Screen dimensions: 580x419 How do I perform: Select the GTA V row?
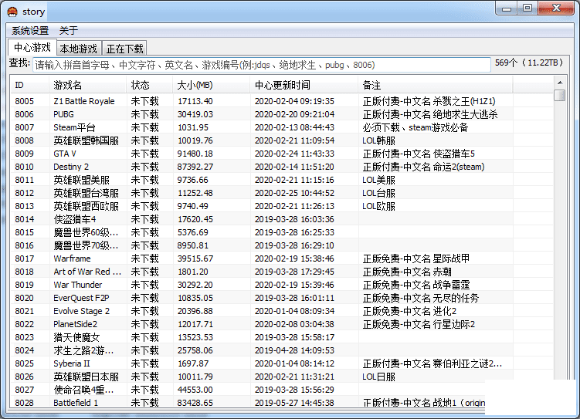tap(281, 154)
